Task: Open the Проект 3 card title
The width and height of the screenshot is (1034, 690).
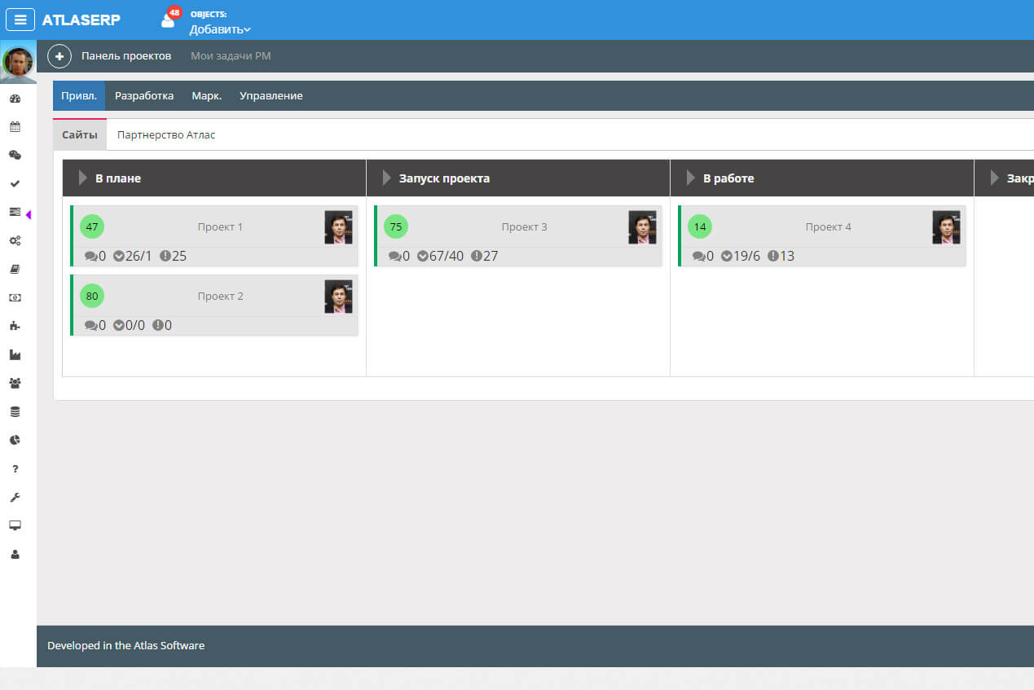Action: (524, 226)
